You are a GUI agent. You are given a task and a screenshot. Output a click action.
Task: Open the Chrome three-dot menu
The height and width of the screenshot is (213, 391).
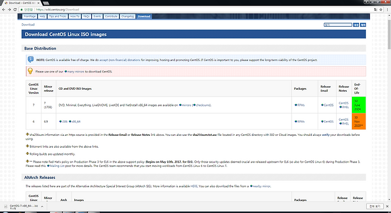[388, 9]
